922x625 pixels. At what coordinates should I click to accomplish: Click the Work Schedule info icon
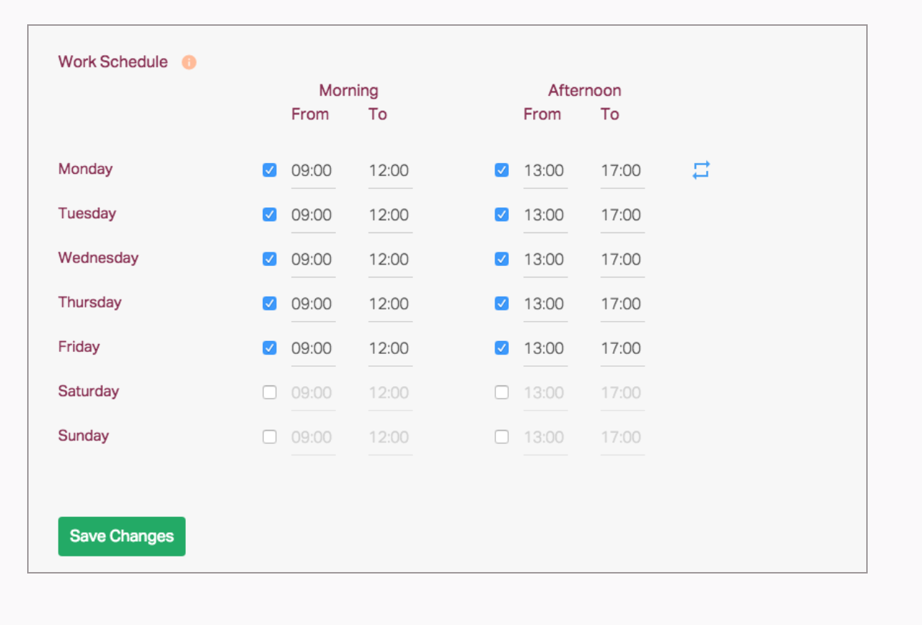click(x=189, y=62)
